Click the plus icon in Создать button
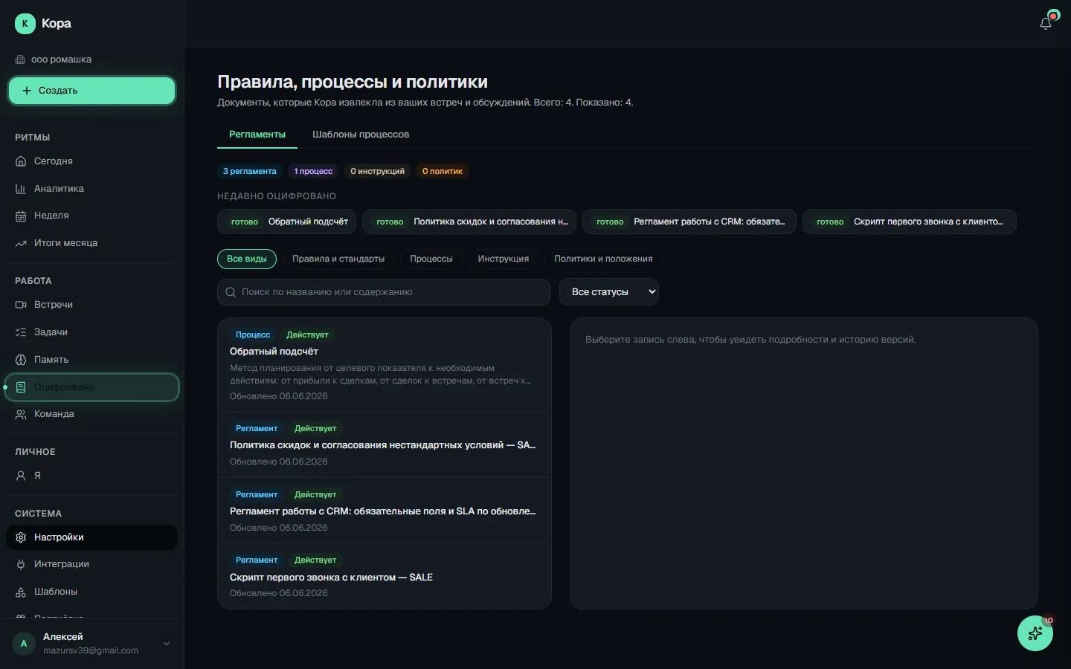The height and width of the screenshot is (669, 1071). 27,91
